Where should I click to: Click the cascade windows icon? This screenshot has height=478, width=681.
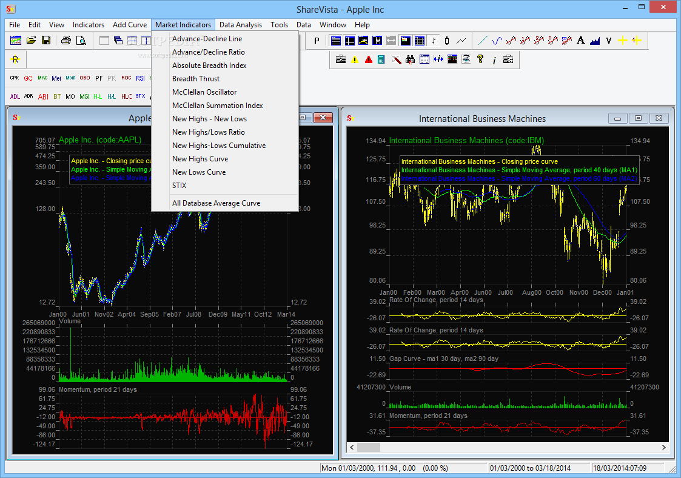[x=118, y=41]
